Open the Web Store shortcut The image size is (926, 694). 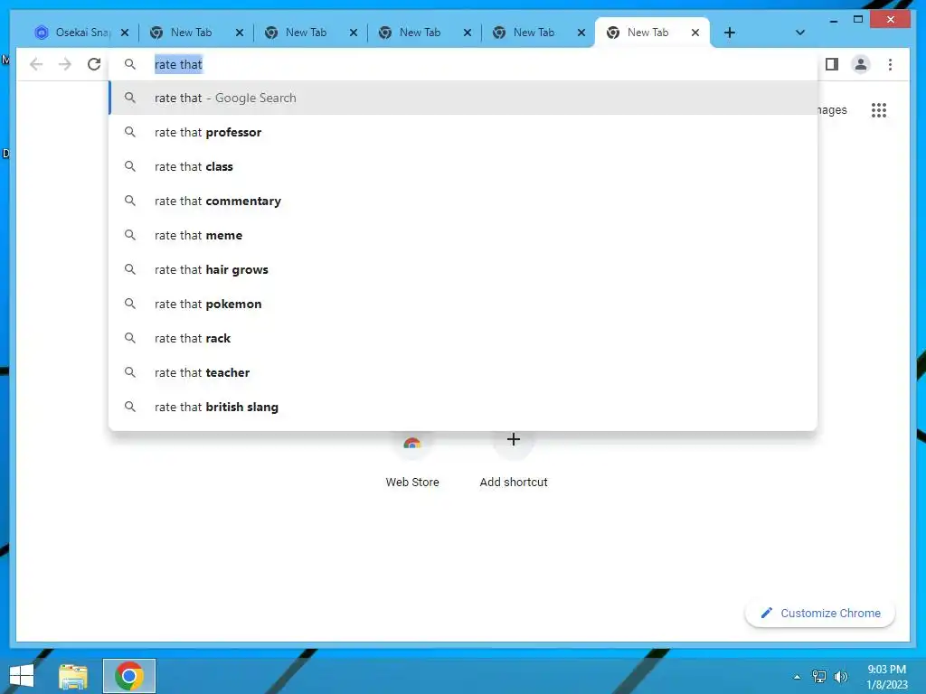click(x=412, y=461)
